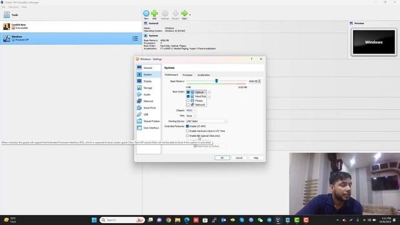Open the Storage settings category
400x225 pixels.
click(x=148, y=87)
